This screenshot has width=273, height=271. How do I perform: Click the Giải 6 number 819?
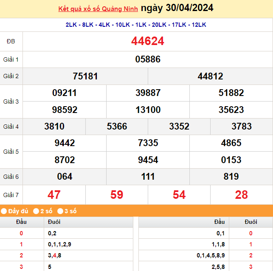tap(231, 176)
